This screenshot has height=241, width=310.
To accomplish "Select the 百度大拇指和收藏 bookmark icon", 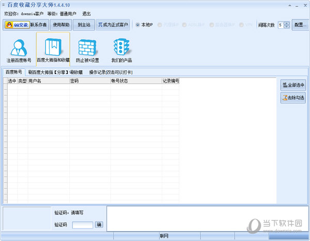I will (53, 51).
